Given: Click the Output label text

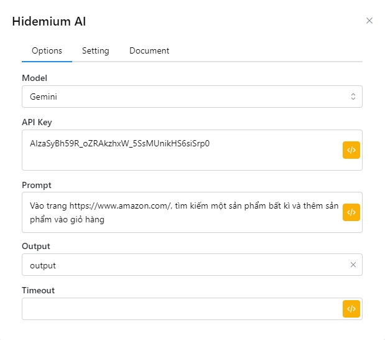Looking at the screenshot, I should pyautogui.click(x=36, y=246).
